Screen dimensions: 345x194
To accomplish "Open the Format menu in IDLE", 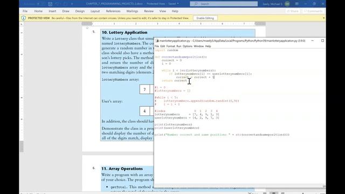I will (170, 46).
